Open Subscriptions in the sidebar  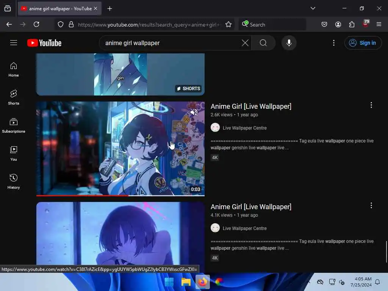pos(14,126)
